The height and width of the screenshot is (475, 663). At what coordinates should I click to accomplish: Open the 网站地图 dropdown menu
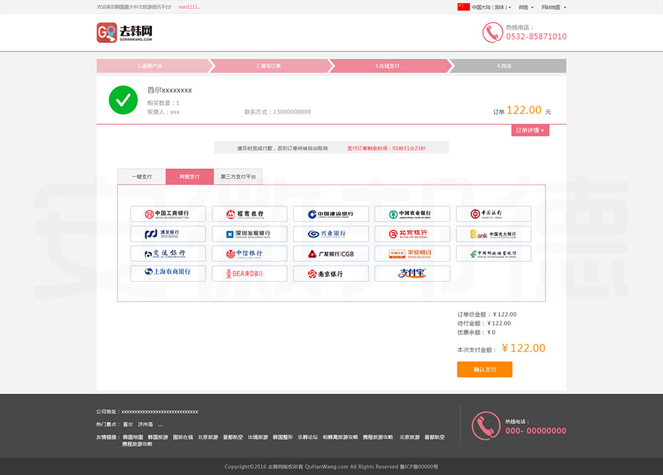pyautogui.click(x=553, y=7)
